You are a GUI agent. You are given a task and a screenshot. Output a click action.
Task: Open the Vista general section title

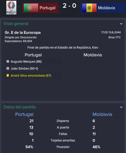click(16, 24)
